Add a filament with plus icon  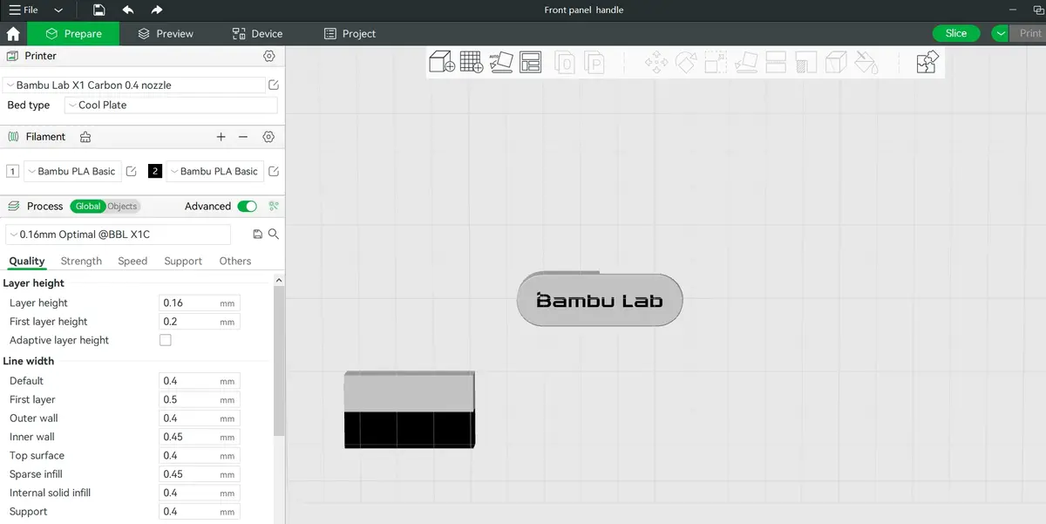[221, 137]
